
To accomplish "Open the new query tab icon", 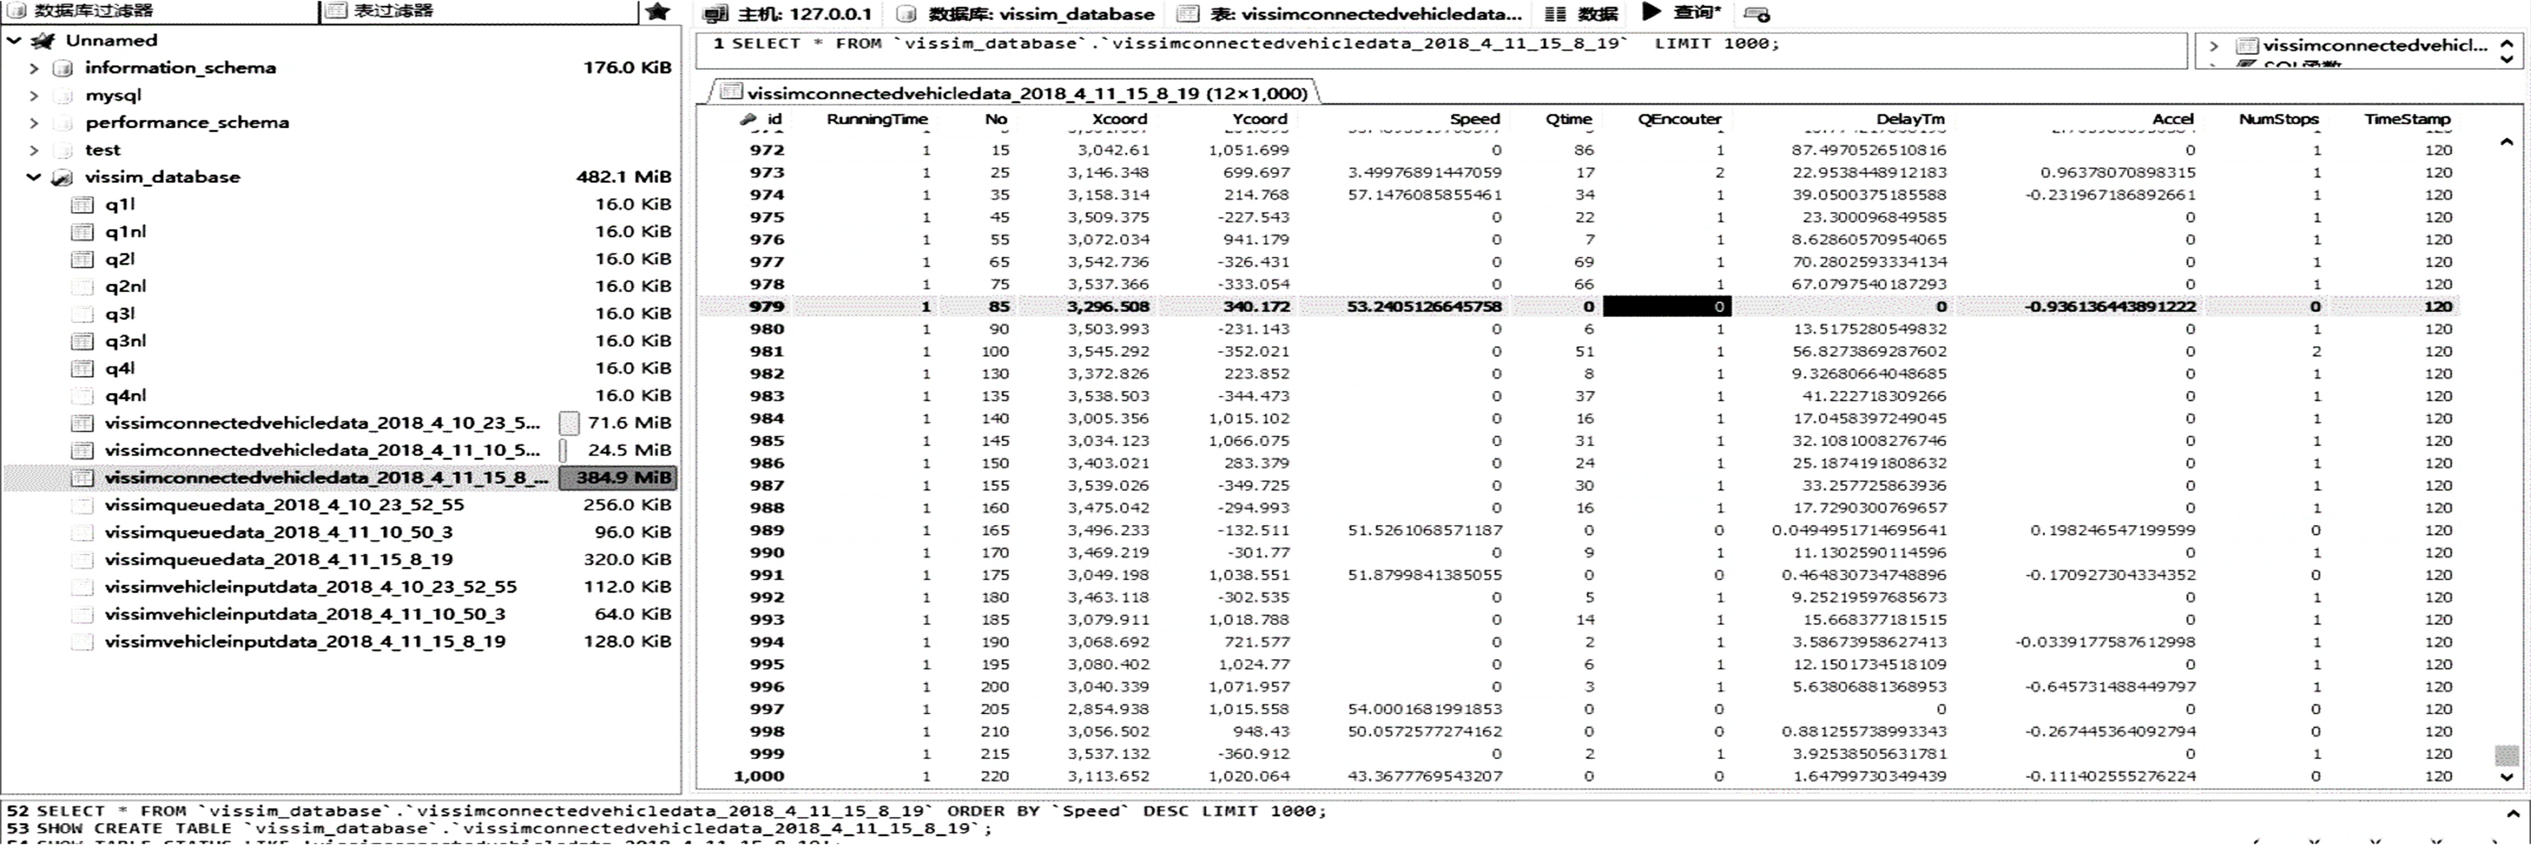I will tap(1757, 14).
